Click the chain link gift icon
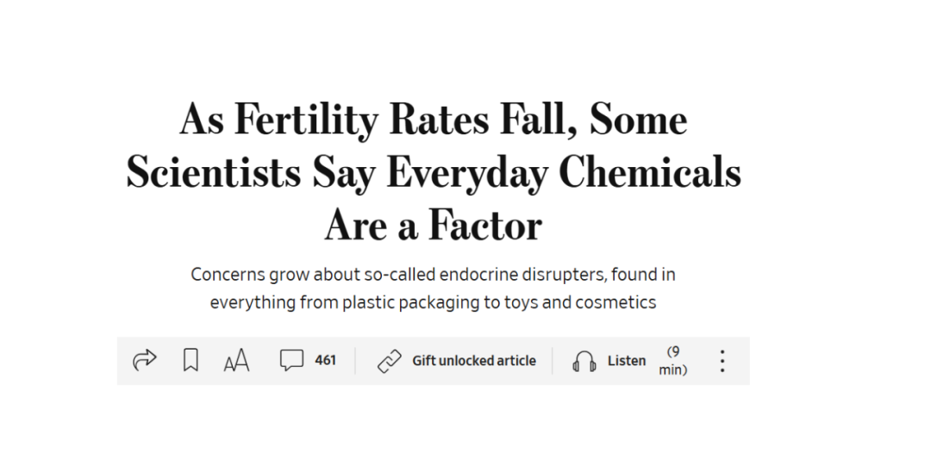Screen dimensions: 931x465 click(390, 361)
